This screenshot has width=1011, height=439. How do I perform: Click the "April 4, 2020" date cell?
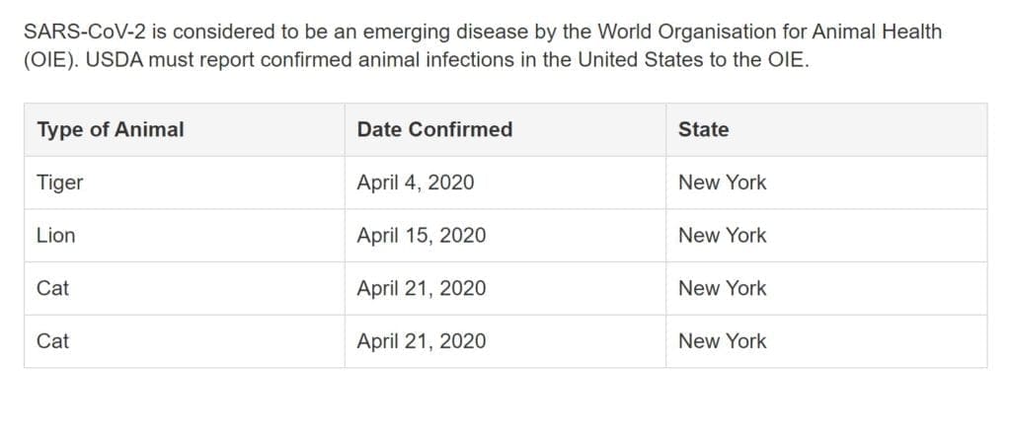505,183
